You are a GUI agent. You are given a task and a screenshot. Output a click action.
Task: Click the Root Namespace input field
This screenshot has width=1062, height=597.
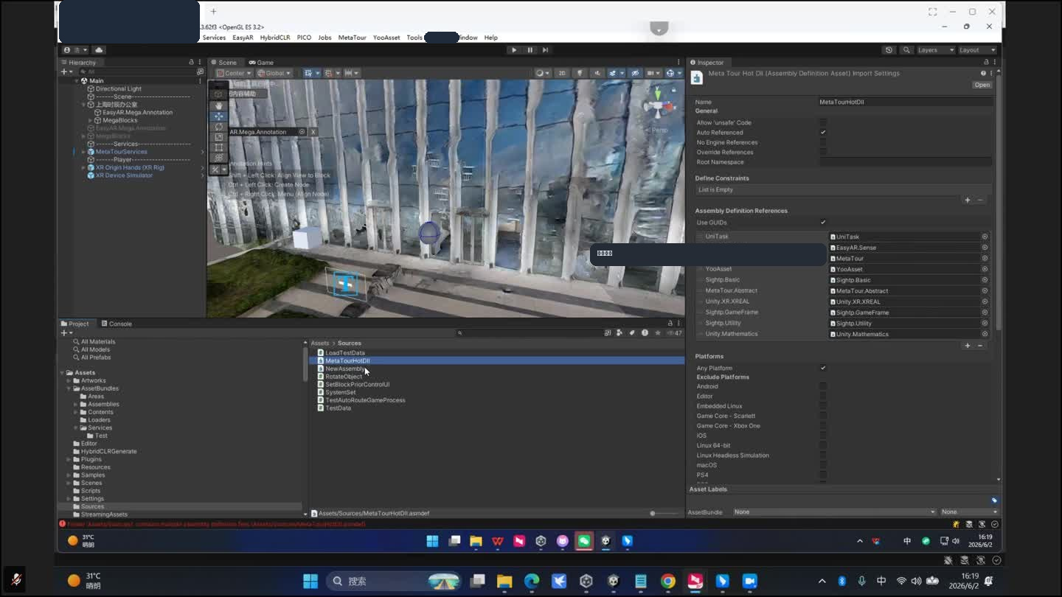click(905, 162)
